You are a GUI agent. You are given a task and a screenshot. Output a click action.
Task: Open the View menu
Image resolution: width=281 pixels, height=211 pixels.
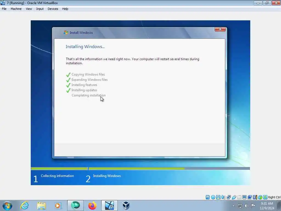pos(29,9)
